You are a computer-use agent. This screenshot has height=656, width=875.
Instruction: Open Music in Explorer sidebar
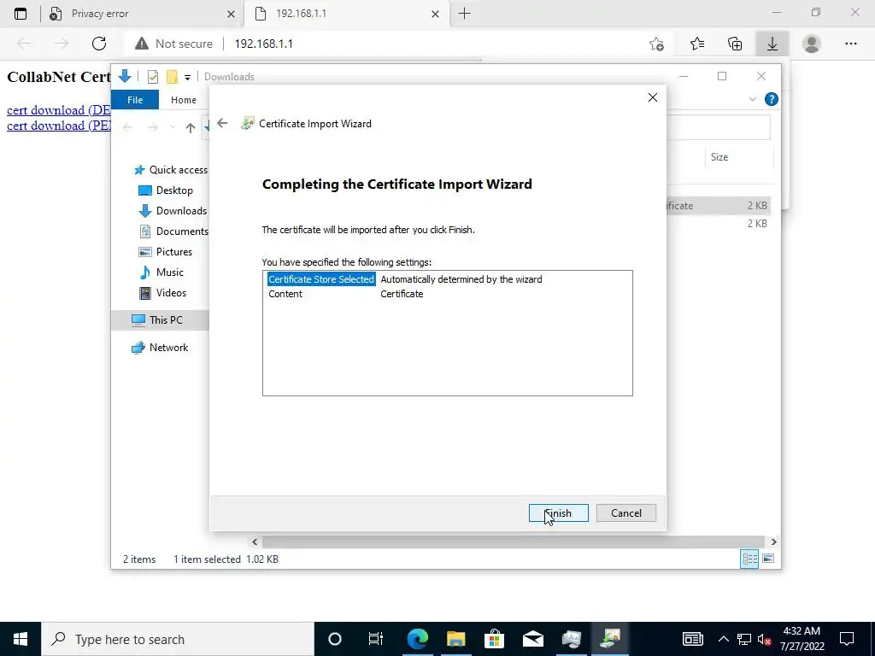[161, 272]
